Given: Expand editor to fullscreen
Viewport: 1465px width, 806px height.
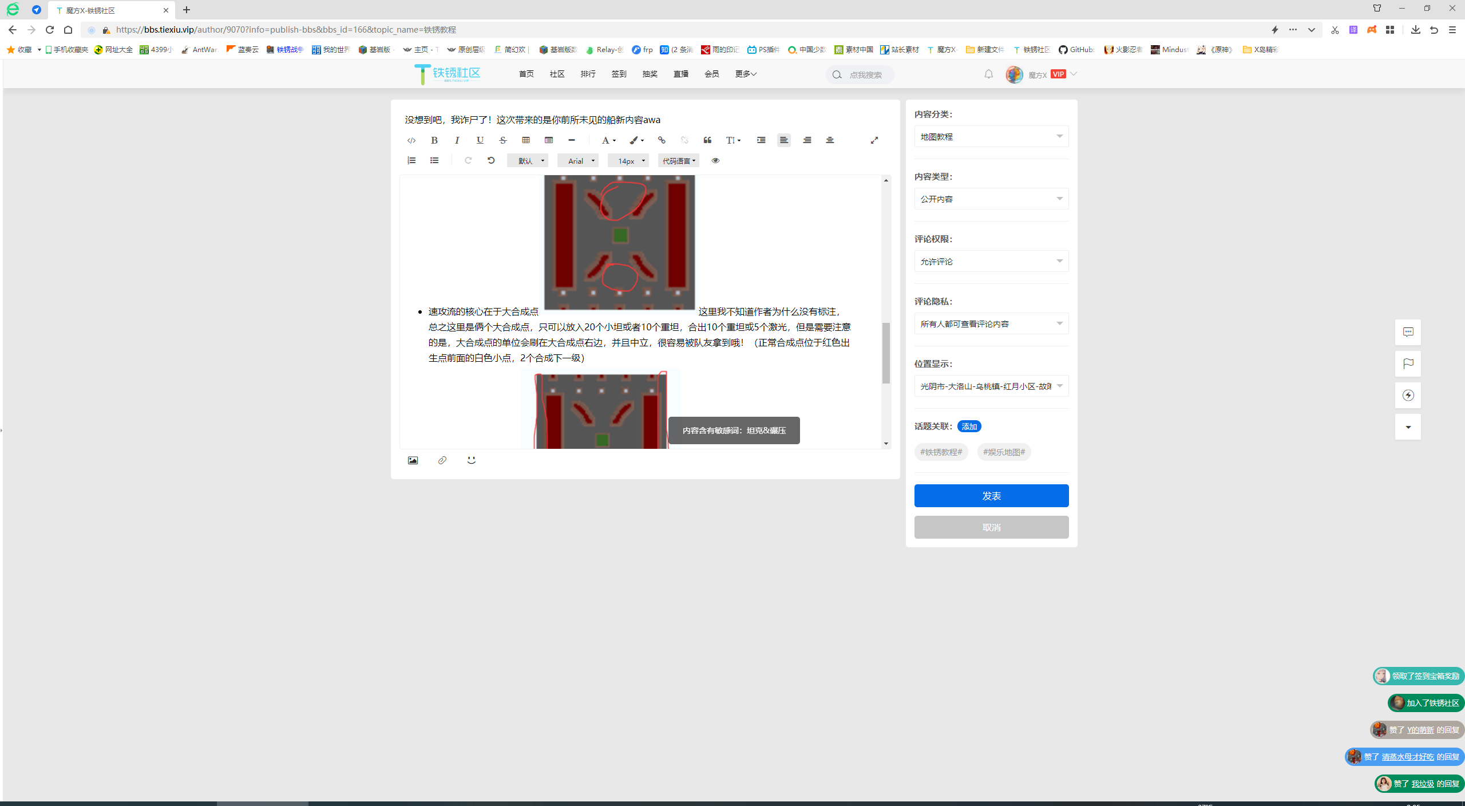Looking at the screenshot, I should coord(874,140).
